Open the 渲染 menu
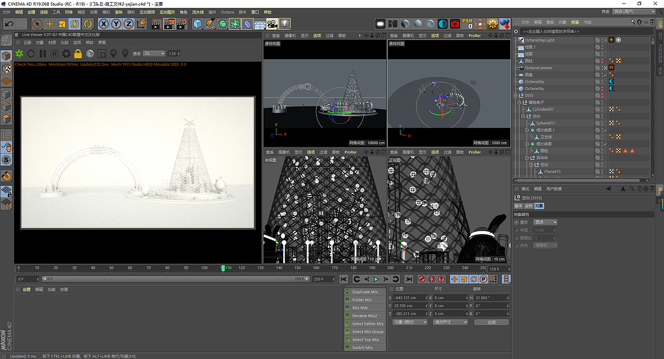Screen dimensions: 664x359 click(119, 12)
